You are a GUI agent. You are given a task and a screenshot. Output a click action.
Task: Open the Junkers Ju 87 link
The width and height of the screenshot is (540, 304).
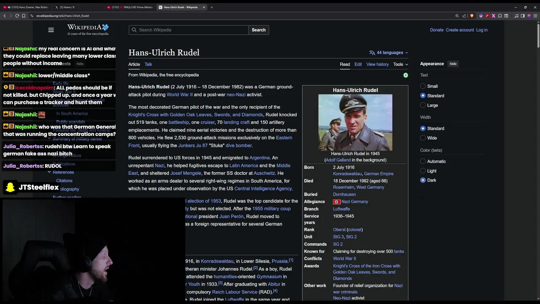[x=193, y=146]
